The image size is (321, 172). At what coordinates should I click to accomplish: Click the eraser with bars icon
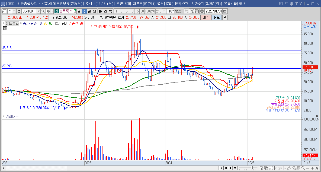click(294, 168)
